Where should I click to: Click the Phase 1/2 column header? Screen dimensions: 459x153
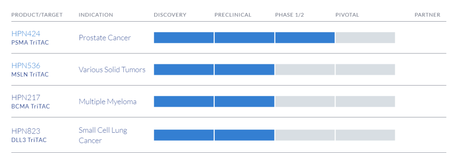289,15
